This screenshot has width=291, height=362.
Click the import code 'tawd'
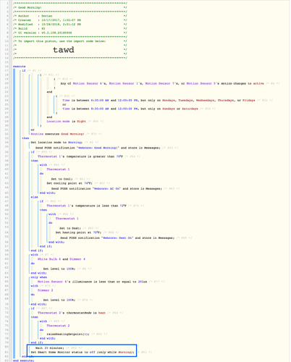click(64, 50)
